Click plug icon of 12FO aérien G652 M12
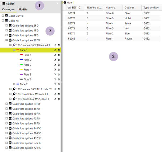Viewport: 162px width, 152px height. click(x=14, y=89)
